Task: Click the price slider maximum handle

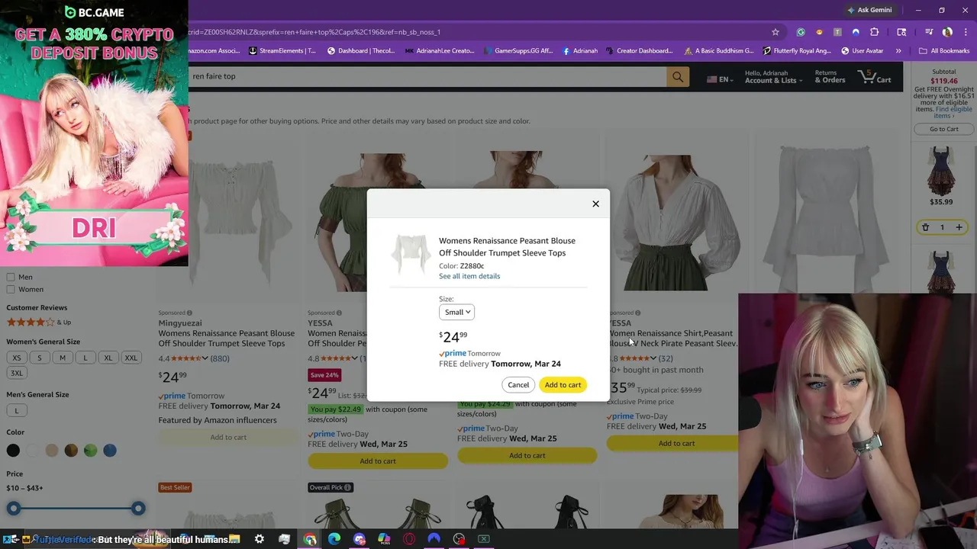Action: pos(138,508)
